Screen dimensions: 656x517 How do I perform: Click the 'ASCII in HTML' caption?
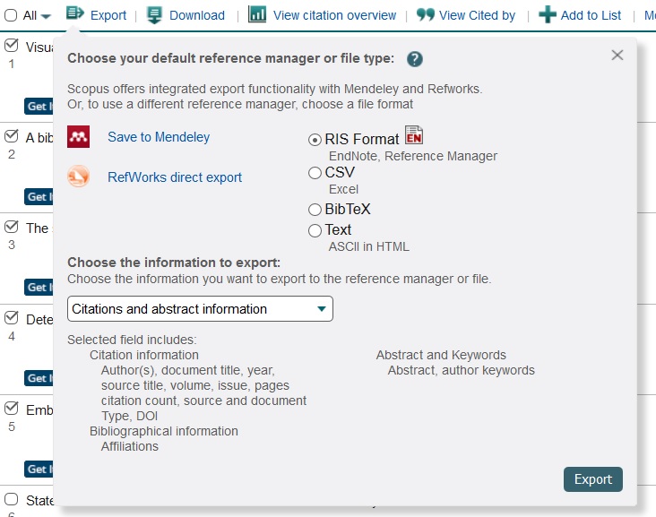pyautogui.click(x=368, y=246)
